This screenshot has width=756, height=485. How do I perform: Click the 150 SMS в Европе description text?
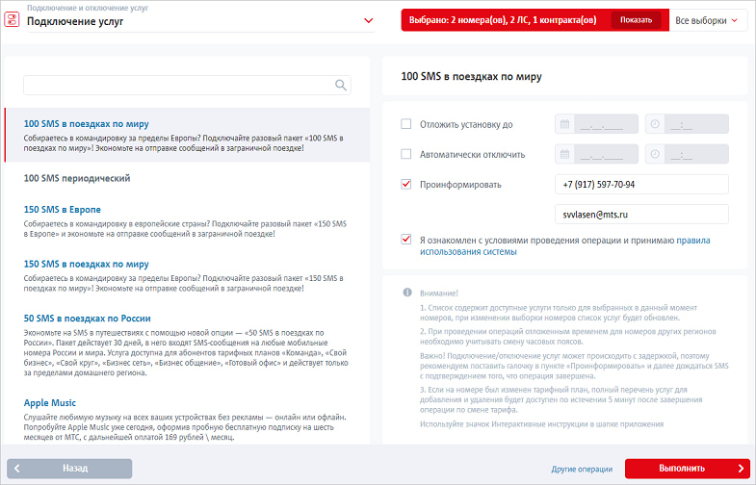(185, 229)
